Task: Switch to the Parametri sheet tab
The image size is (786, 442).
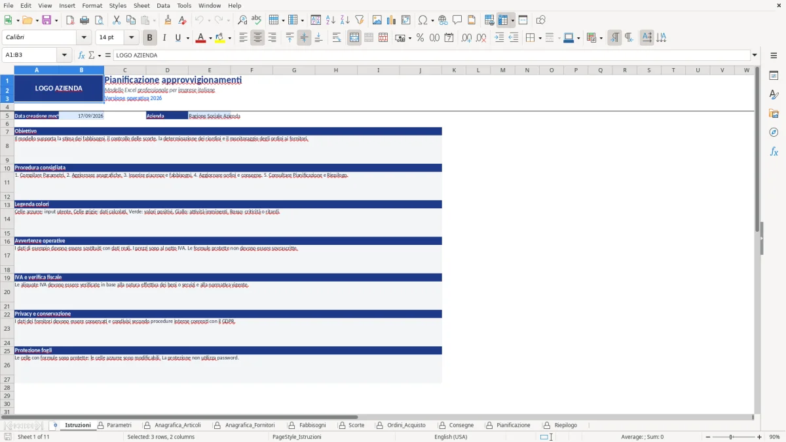Action: tap(119, 425)
